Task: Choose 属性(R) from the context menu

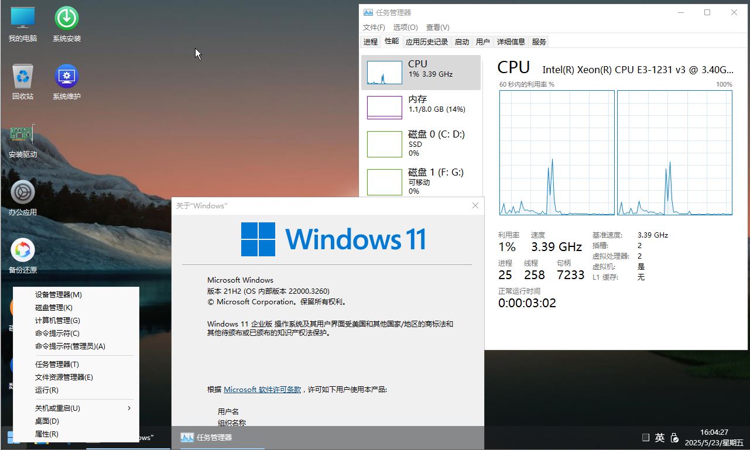Action: 76,434
